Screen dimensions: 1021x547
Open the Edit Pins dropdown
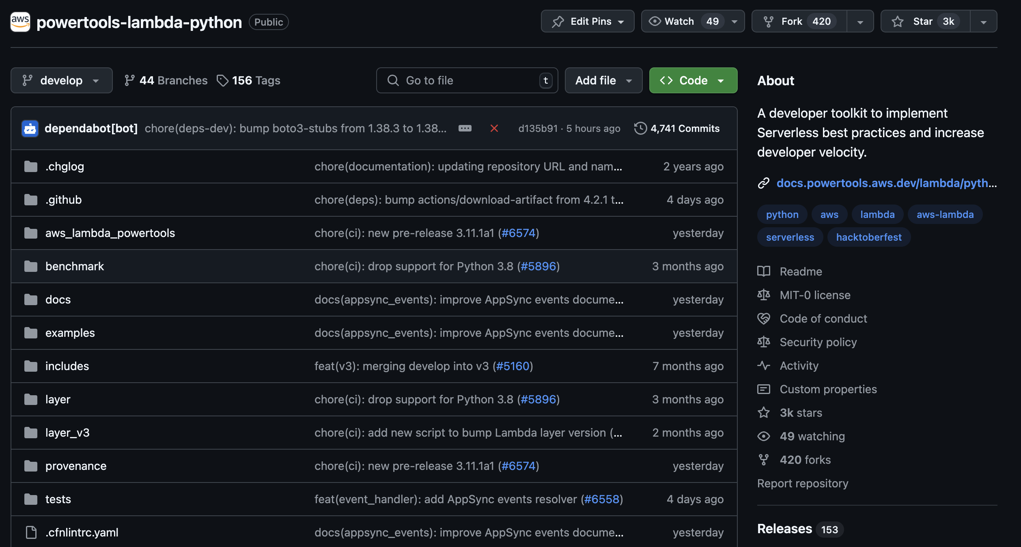coord(588,21)
